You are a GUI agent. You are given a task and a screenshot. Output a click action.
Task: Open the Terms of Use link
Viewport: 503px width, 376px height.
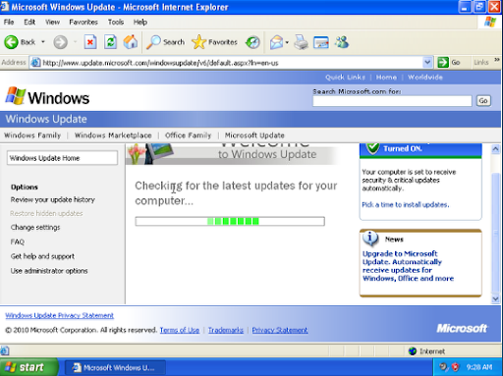pyautogui.click(x=180, y=330)
